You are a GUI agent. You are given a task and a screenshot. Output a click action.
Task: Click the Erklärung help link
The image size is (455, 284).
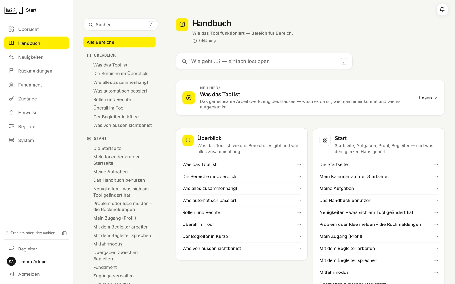tap(204, 41)
